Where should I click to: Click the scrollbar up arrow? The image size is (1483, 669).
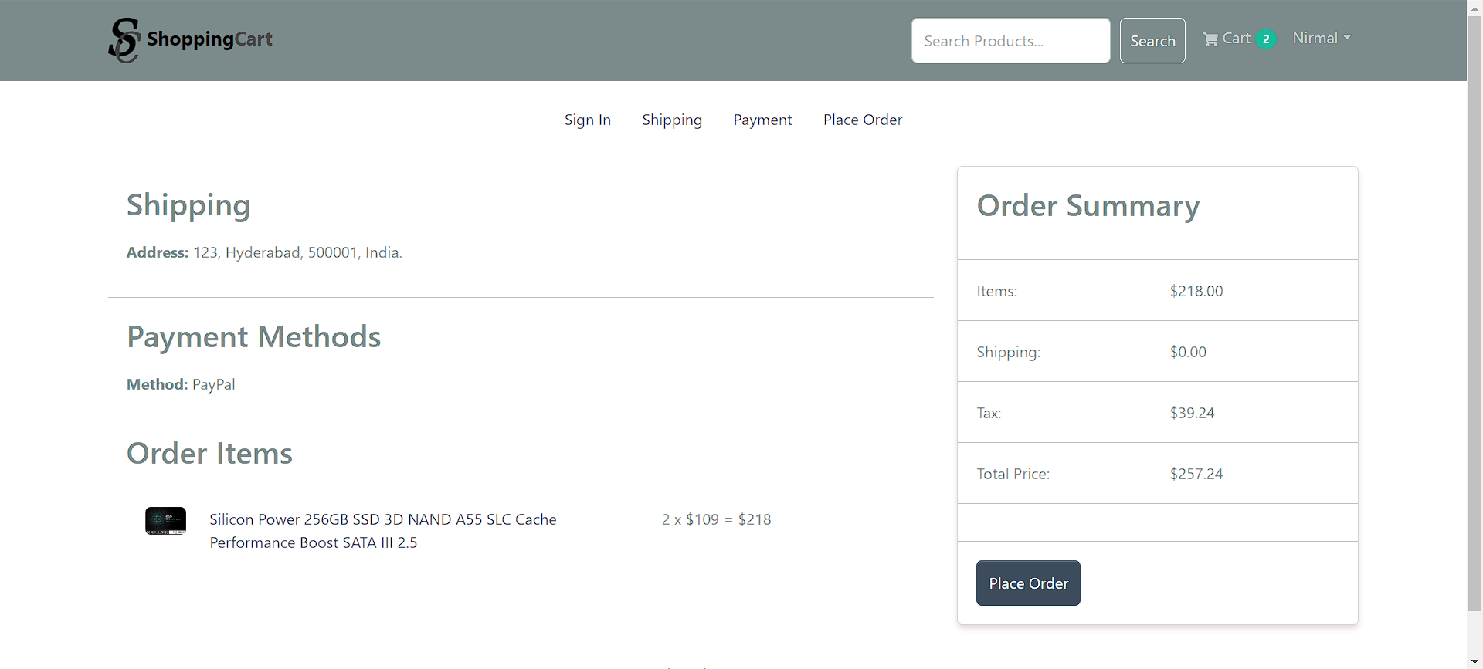[1475, 6]
